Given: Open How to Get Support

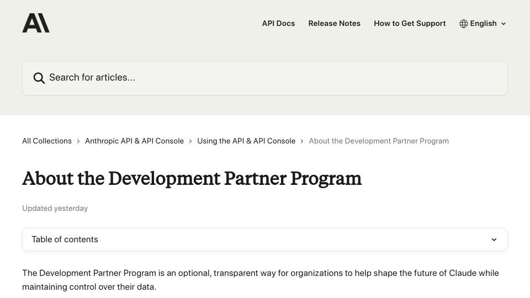Looking at the screenshot, I should [x=410, y=23].
